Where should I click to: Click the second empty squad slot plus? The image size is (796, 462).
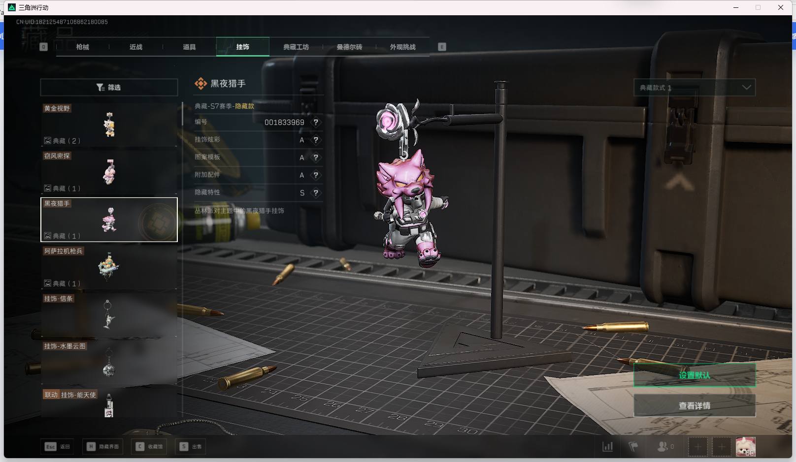[x=721, y=447]
